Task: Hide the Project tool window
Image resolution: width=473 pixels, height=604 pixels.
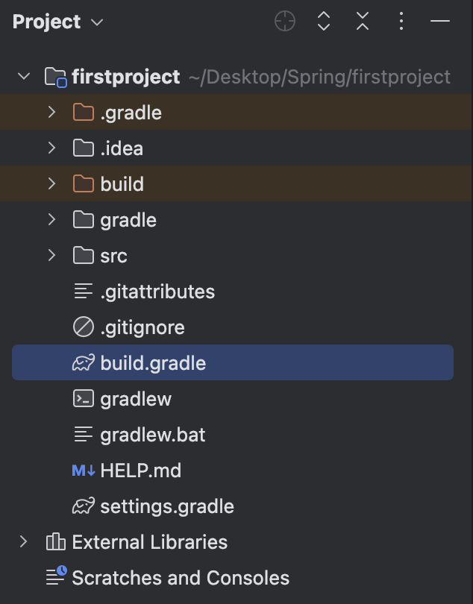Action: tap(440, 21)
